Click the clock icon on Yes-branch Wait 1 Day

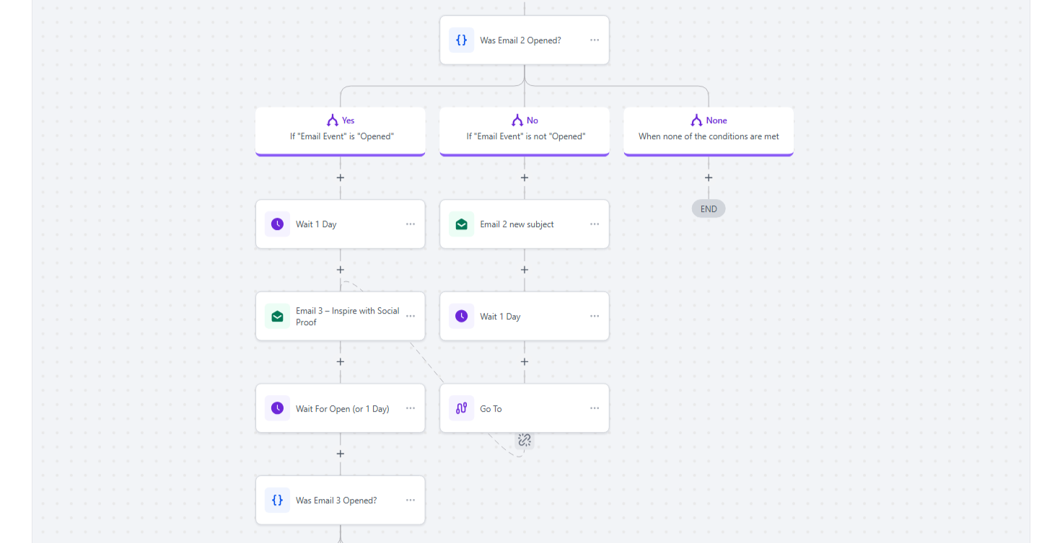coord(277,224)
